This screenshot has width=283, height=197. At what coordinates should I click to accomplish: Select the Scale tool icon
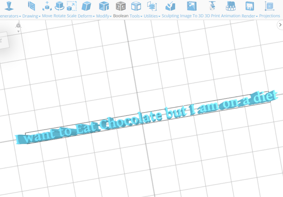72,6
